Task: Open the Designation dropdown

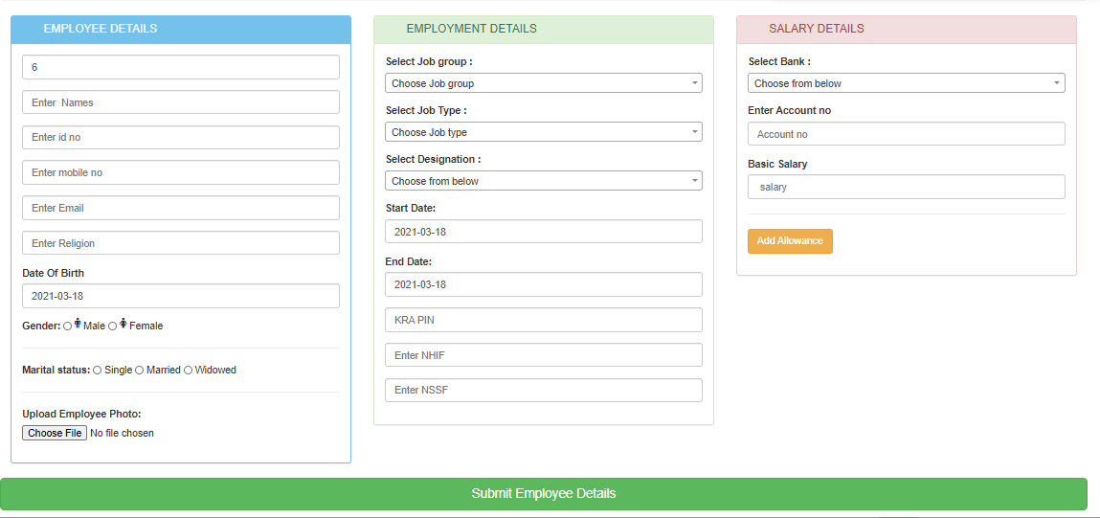Action: (x=544, y=181)
